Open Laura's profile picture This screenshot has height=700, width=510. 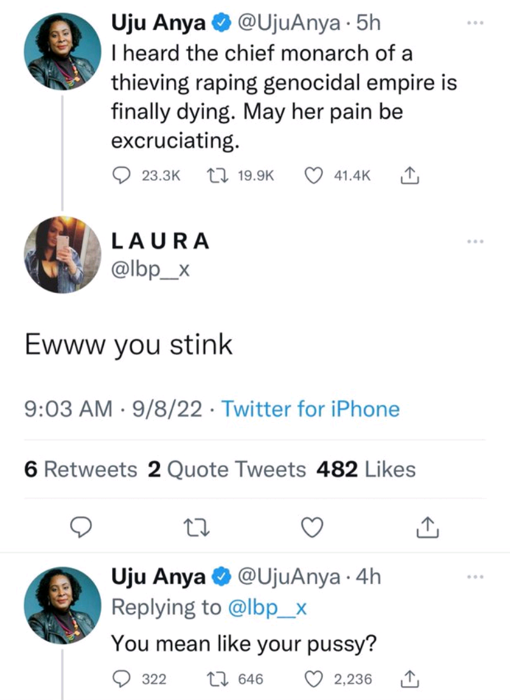tap(62, 255)
